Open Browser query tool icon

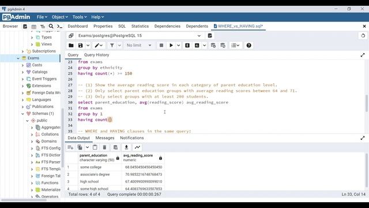click(25, 27)
